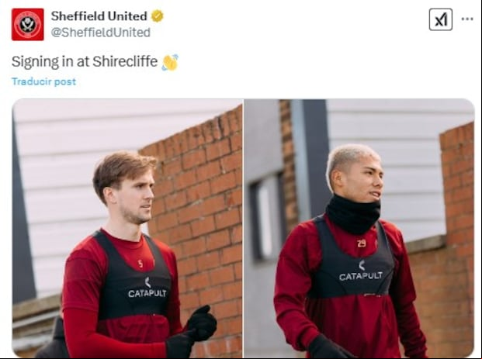The height and width of the screenshot is (359, 482).
Task: Click the number 29 on the vest
Action: click(362, 243)
